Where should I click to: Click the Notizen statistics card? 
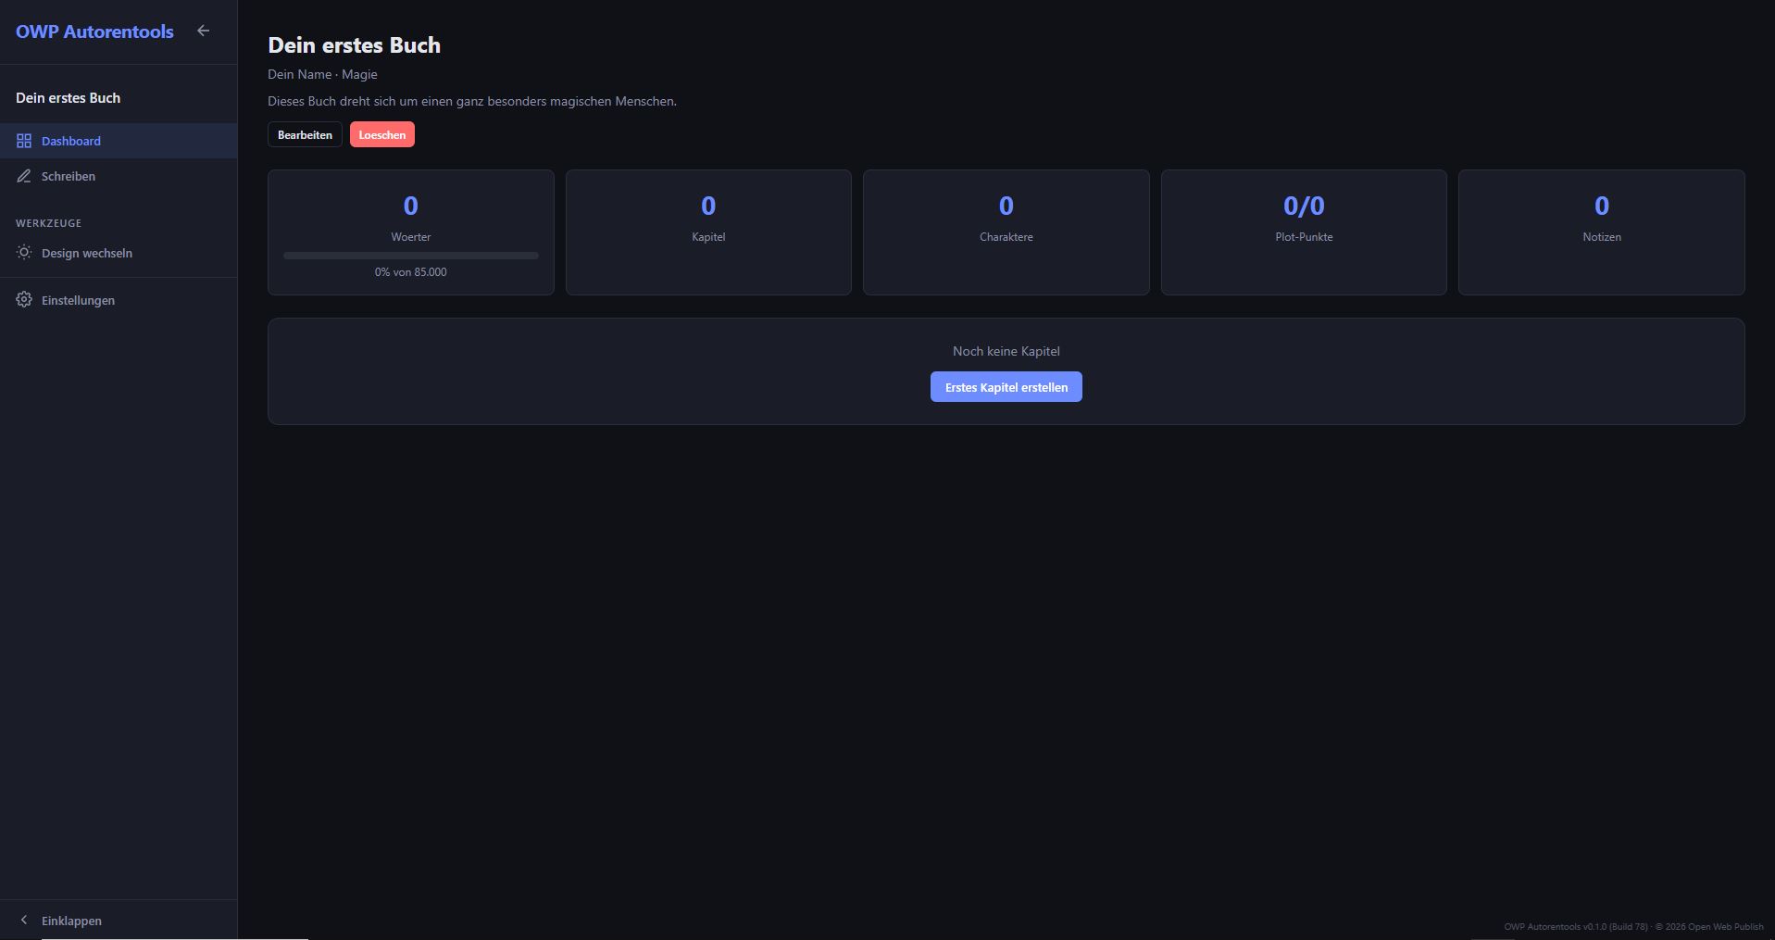(1601, 232)
